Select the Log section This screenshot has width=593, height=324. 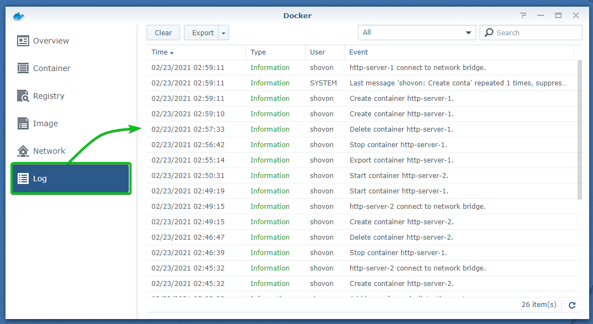pyautogui.click(x=71, y=179)
